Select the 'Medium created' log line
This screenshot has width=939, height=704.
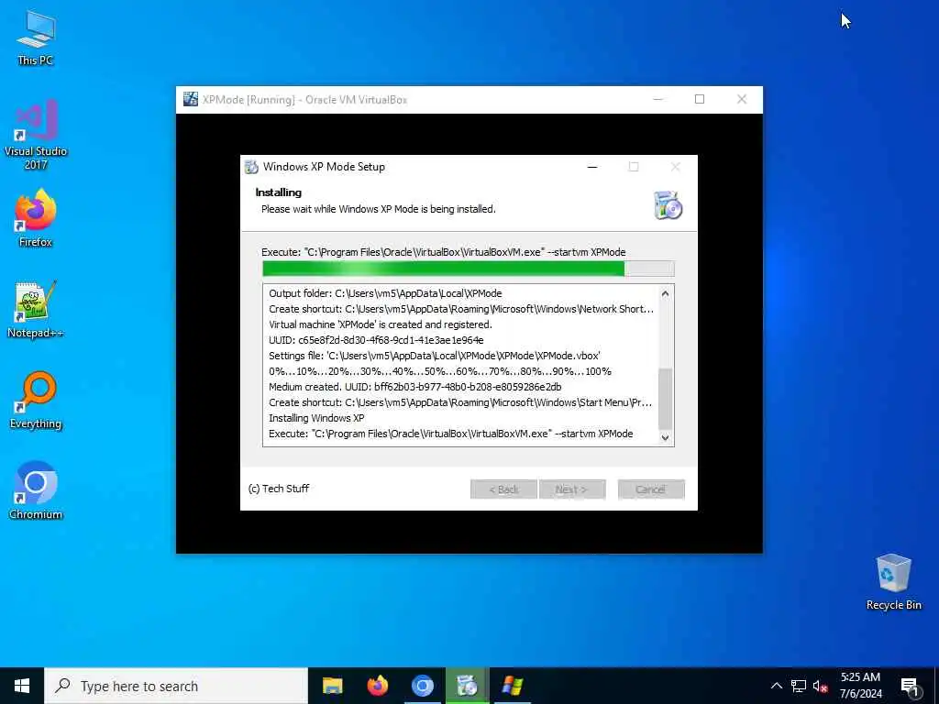[x=415, y=387]
